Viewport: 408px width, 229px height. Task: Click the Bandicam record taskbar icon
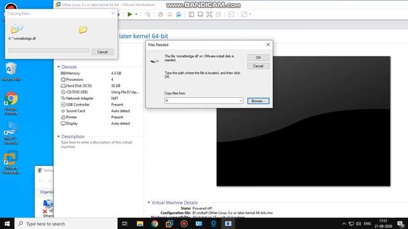click(x=184, y=223)
